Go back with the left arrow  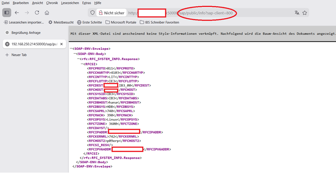coord(17,13)
